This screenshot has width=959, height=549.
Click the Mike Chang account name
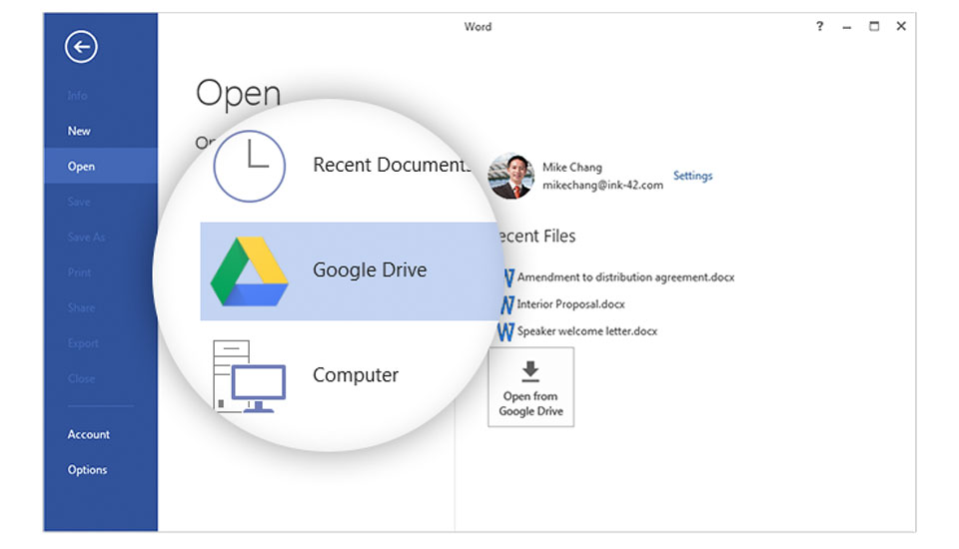tap(571, 168)
